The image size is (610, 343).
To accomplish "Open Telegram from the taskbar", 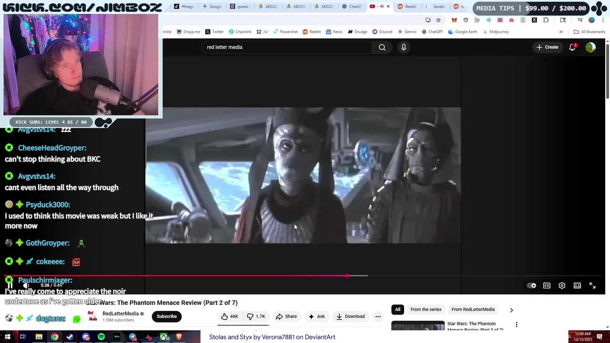I will pos(132,337).
